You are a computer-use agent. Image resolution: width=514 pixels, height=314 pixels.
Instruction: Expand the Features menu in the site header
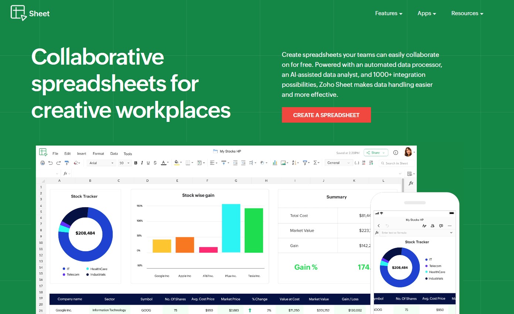click(388, 13)
